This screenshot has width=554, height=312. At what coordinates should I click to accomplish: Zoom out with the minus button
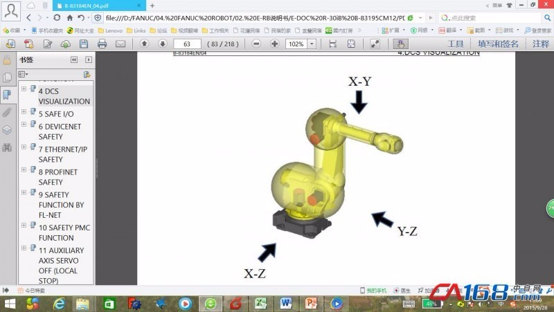(256, 44)
